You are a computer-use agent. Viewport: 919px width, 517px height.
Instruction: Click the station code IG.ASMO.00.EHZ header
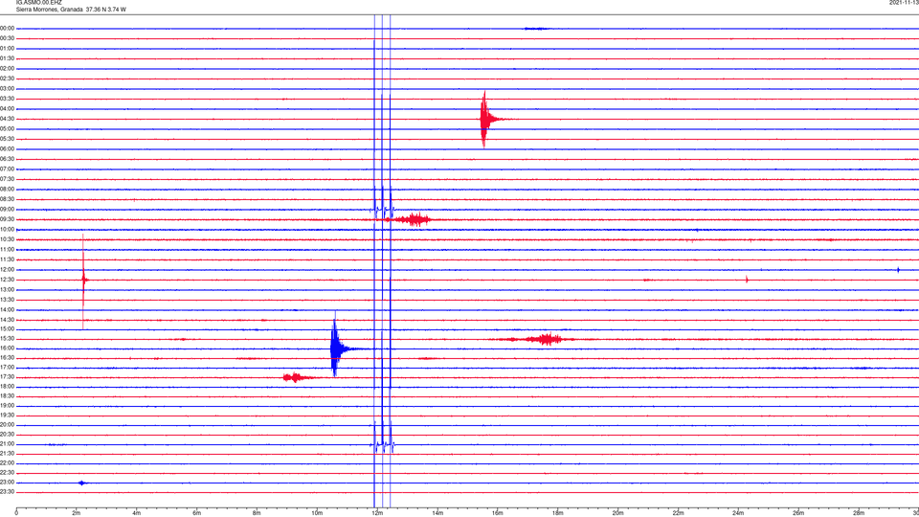tap(38, 3)
